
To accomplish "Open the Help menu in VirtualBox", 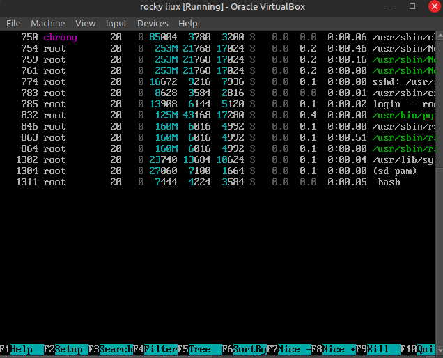I will 188,23.
